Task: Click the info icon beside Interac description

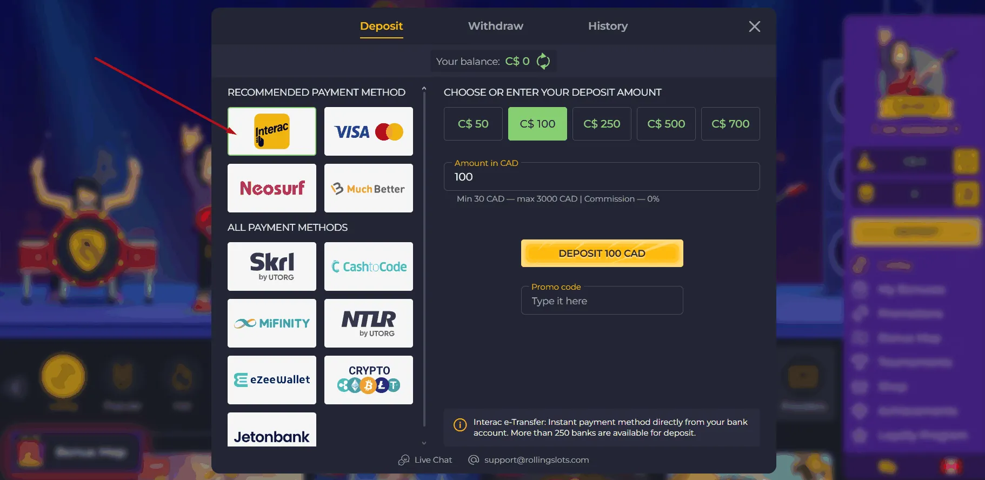Action: tap(460, 425)
